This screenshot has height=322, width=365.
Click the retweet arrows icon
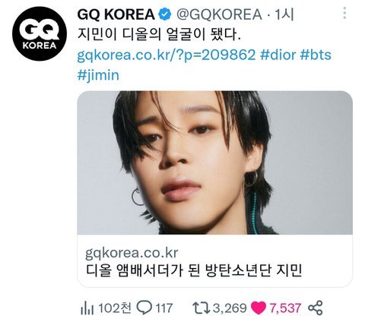[201, 308]
